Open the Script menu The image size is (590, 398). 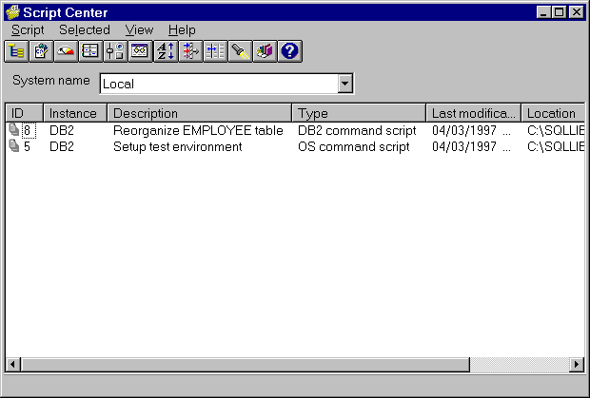pos(28,30)
